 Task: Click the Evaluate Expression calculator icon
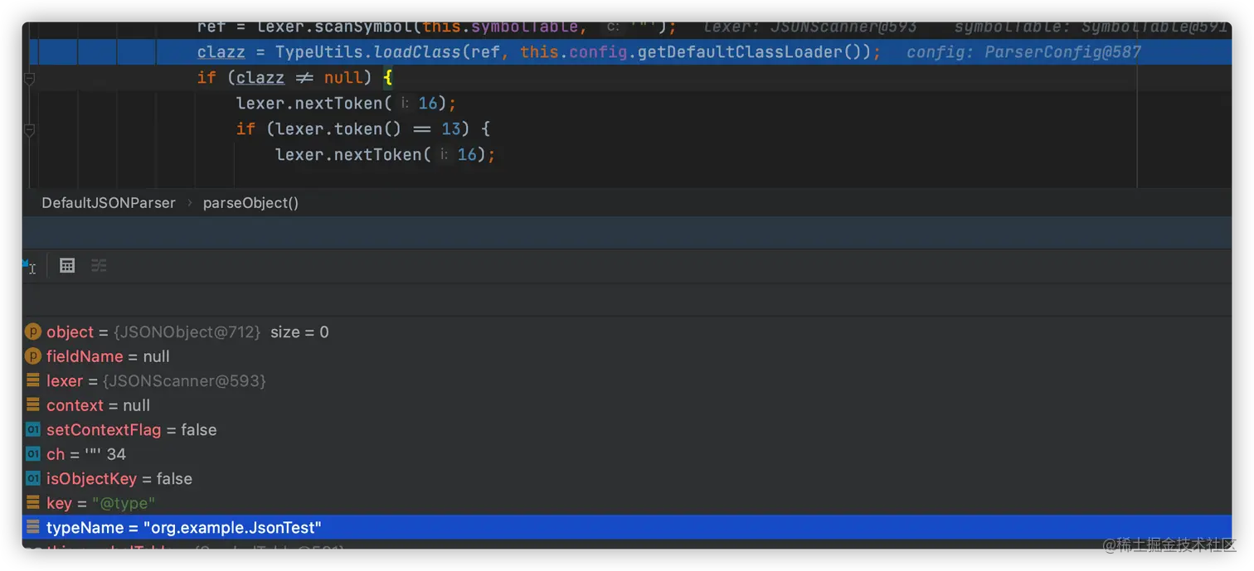coord(67,265)
